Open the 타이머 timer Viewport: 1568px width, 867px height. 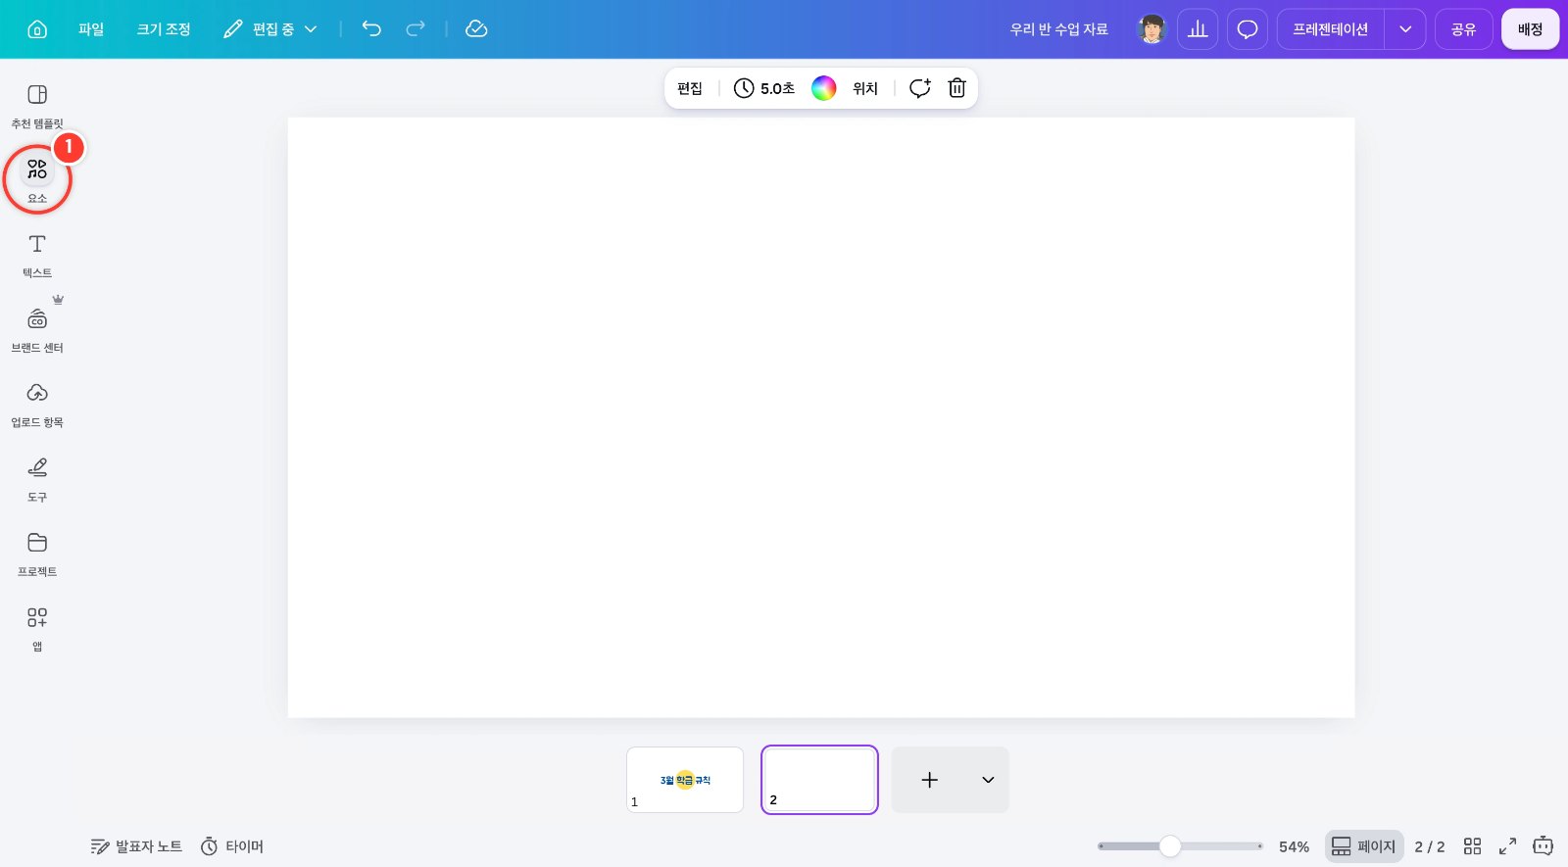pyautogui.click(x=232, y=846)
